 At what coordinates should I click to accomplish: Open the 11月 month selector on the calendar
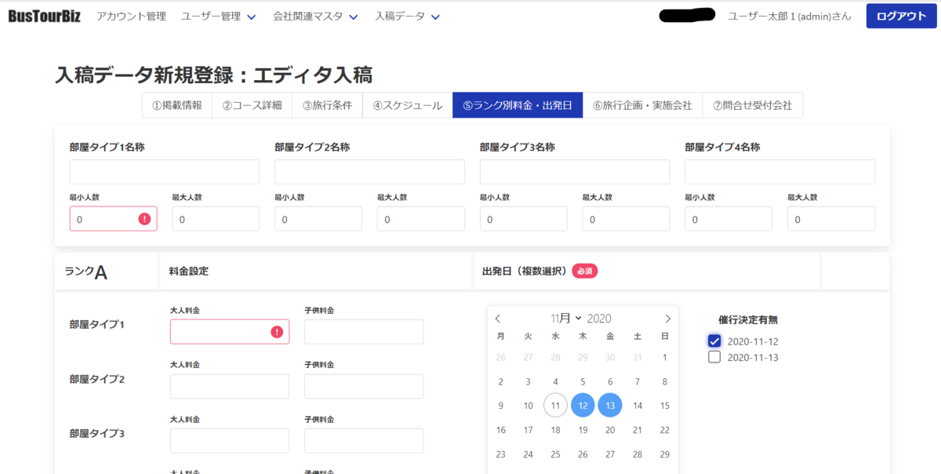pyautogui.click(x=564, y=319)
